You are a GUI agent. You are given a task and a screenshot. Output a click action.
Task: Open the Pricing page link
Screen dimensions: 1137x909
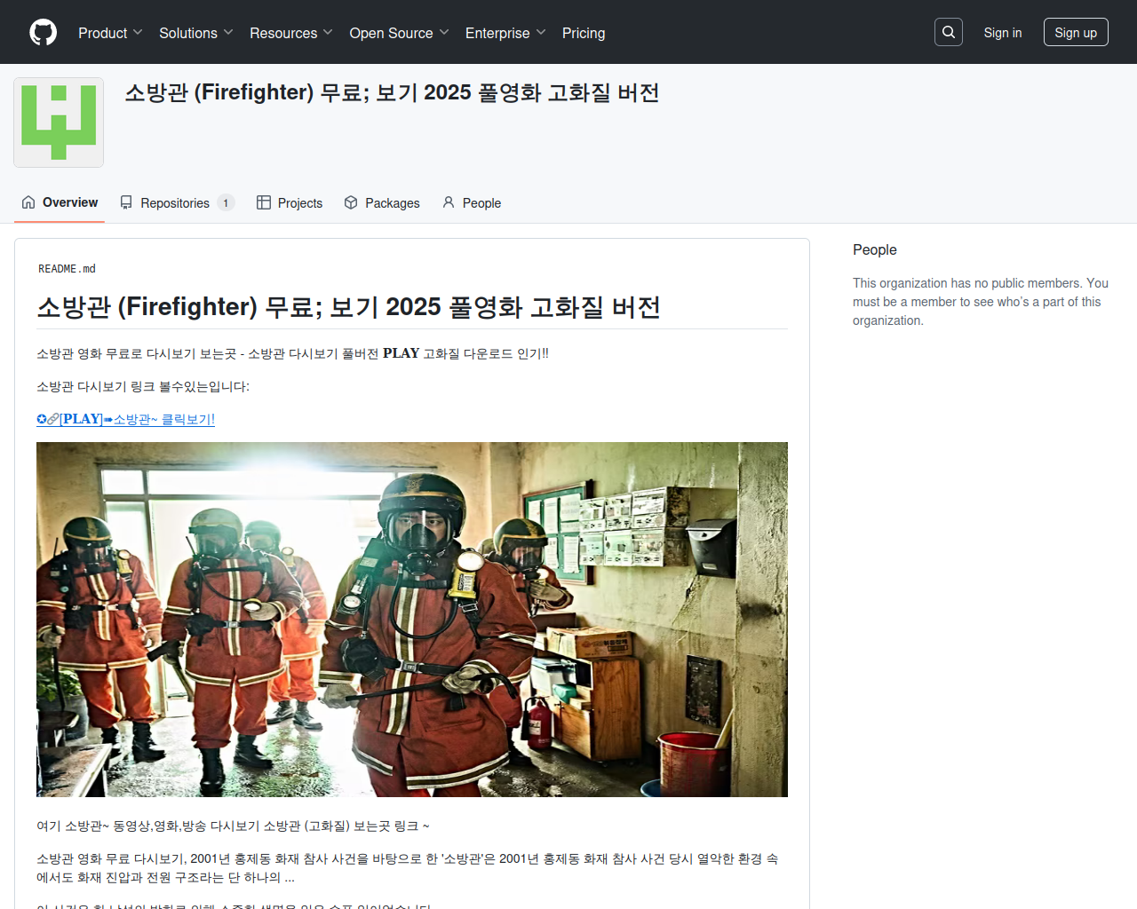tap(584, 33)
